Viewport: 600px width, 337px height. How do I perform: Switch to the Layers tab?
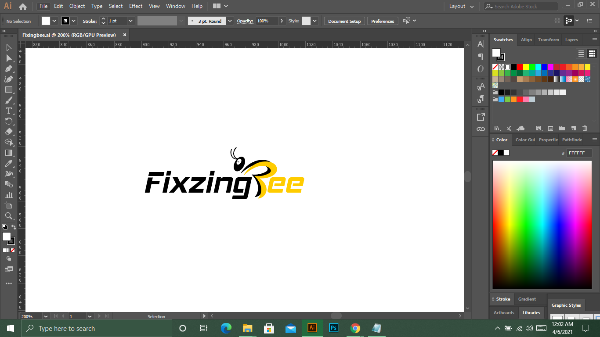point(571,39)
